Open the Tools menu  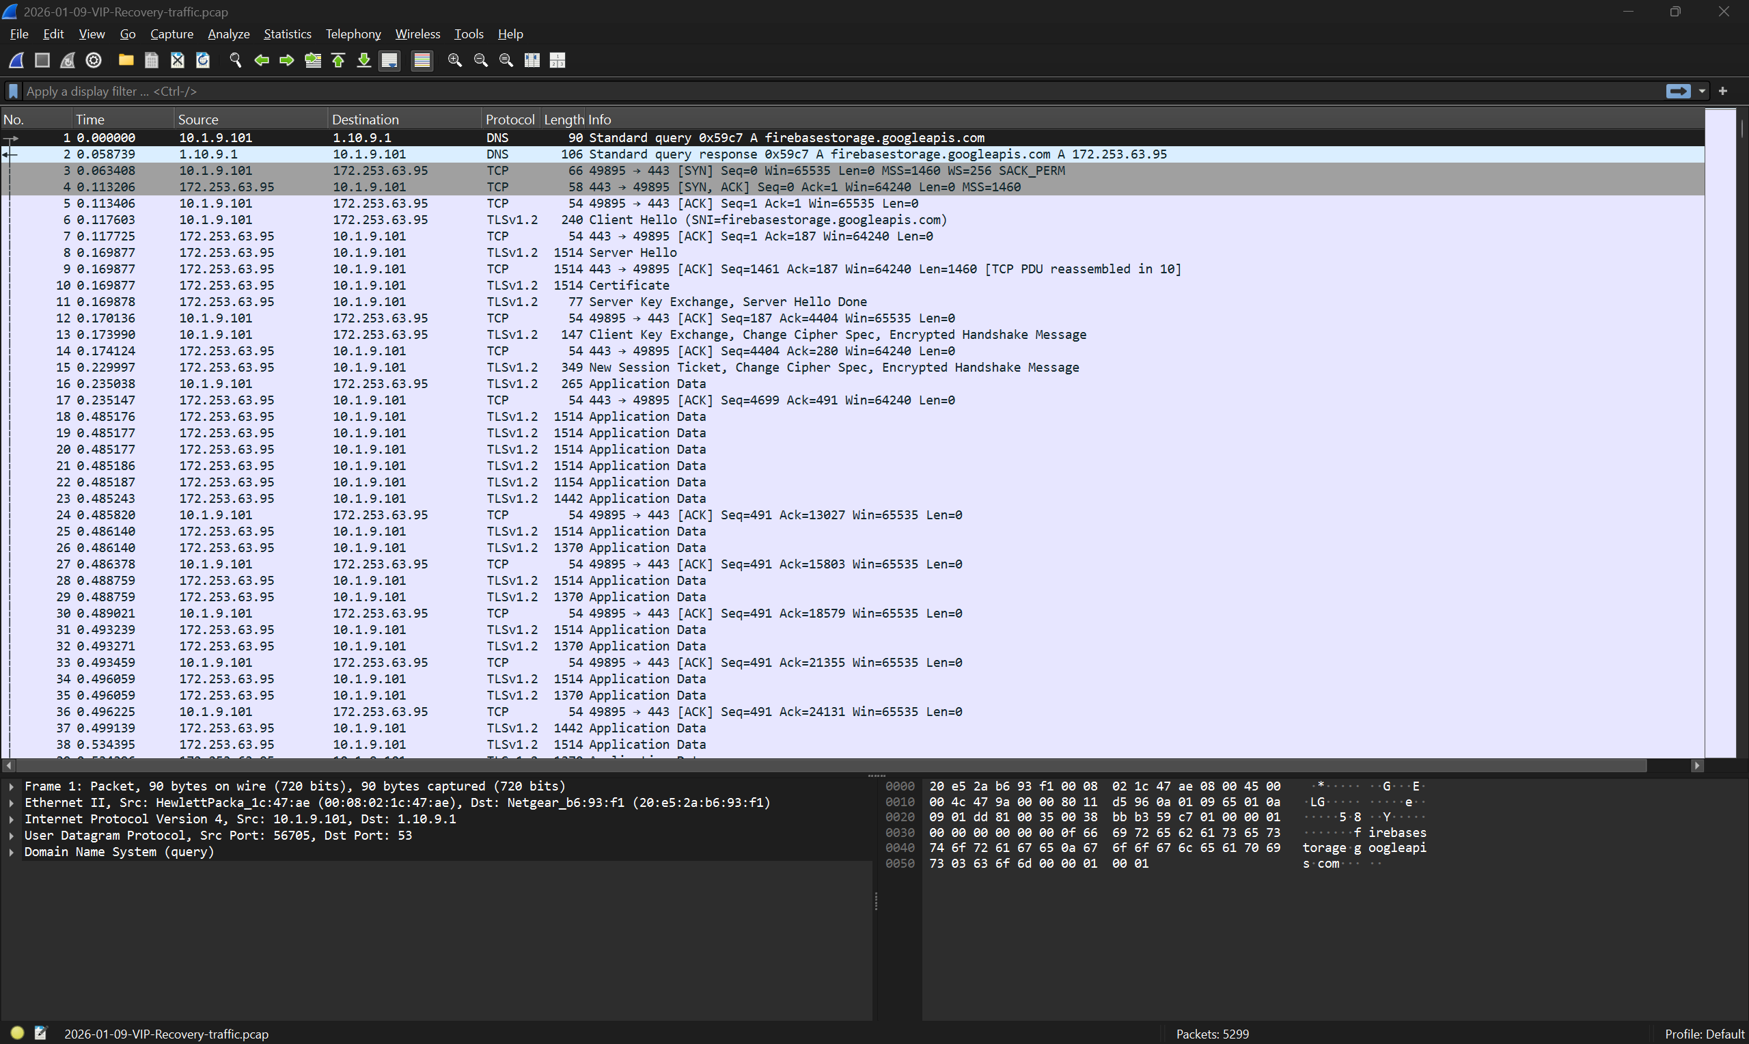click(x=469, y=33)
